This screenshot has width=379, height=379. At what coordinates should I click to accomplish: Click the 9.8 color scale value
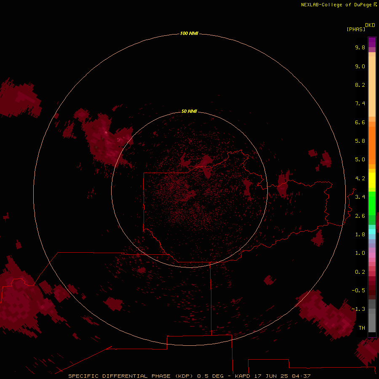click(x=360, y=47)
